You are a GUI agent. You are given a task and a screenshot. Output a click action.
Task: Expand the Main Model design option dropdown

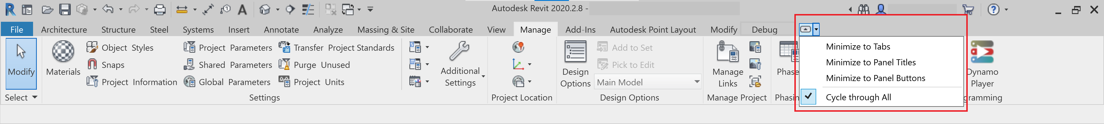point(697,82)
